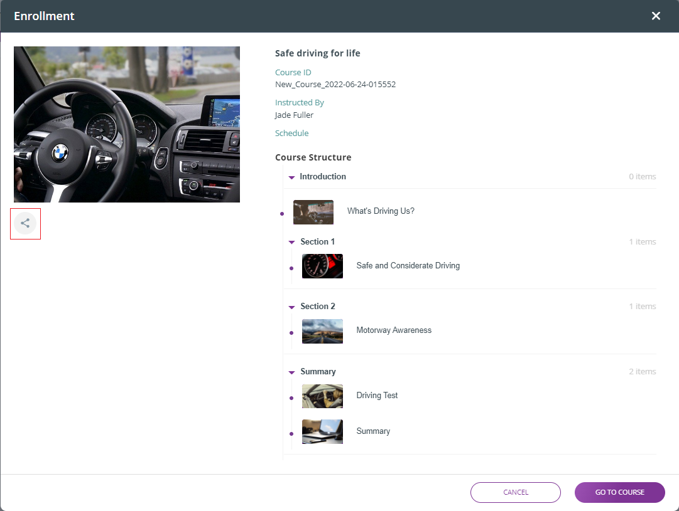Open the What's Driving Us? thumbnail
The width and height of the screenshot is (679, 511).
(313, 212)
